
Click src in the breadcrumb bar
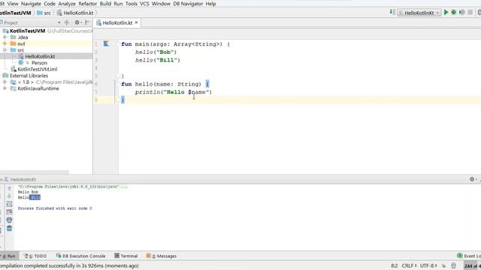(x=44, y=13)
